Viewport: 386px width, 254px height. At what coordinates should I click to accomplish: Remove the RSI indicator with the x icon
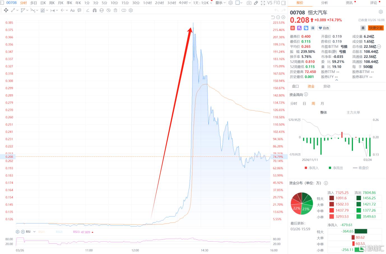coord(23,232)
